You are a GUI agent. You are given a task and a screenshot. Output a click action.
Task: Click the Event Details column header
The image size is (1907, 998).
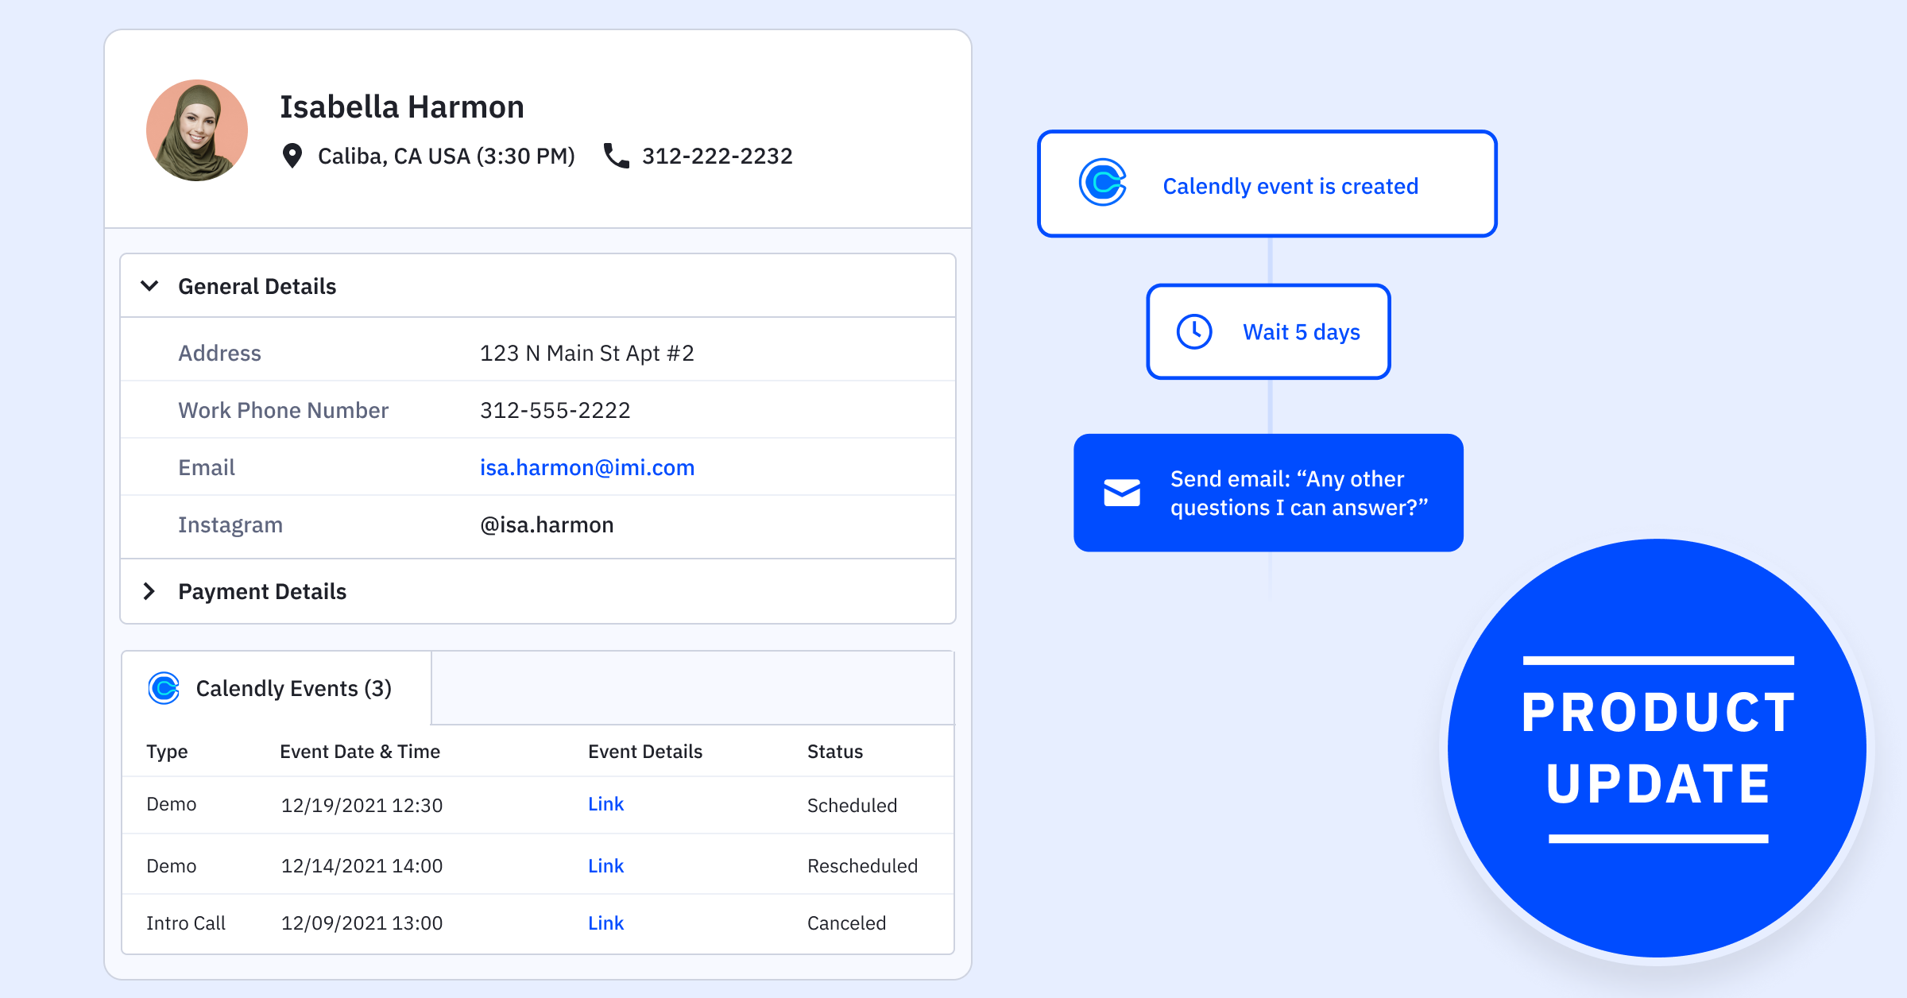point(645,752)
